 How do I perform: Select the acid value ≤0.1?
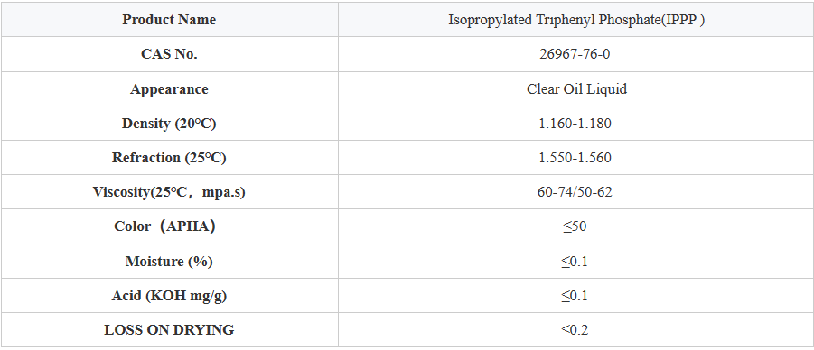pyautogui.click(x=575, y=296)
